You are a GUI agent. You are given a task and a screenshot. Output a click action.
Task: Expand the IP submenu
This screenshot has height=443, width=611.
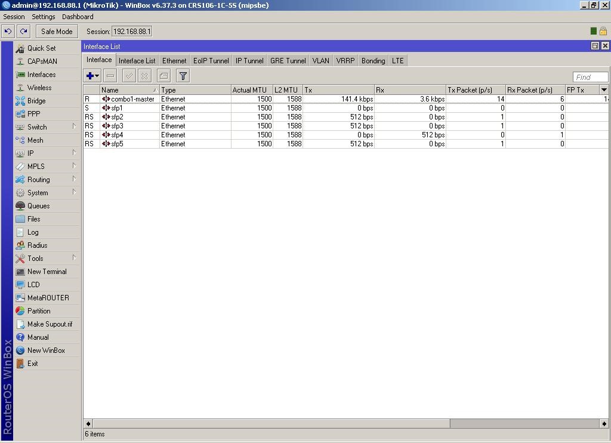(30, 153)
